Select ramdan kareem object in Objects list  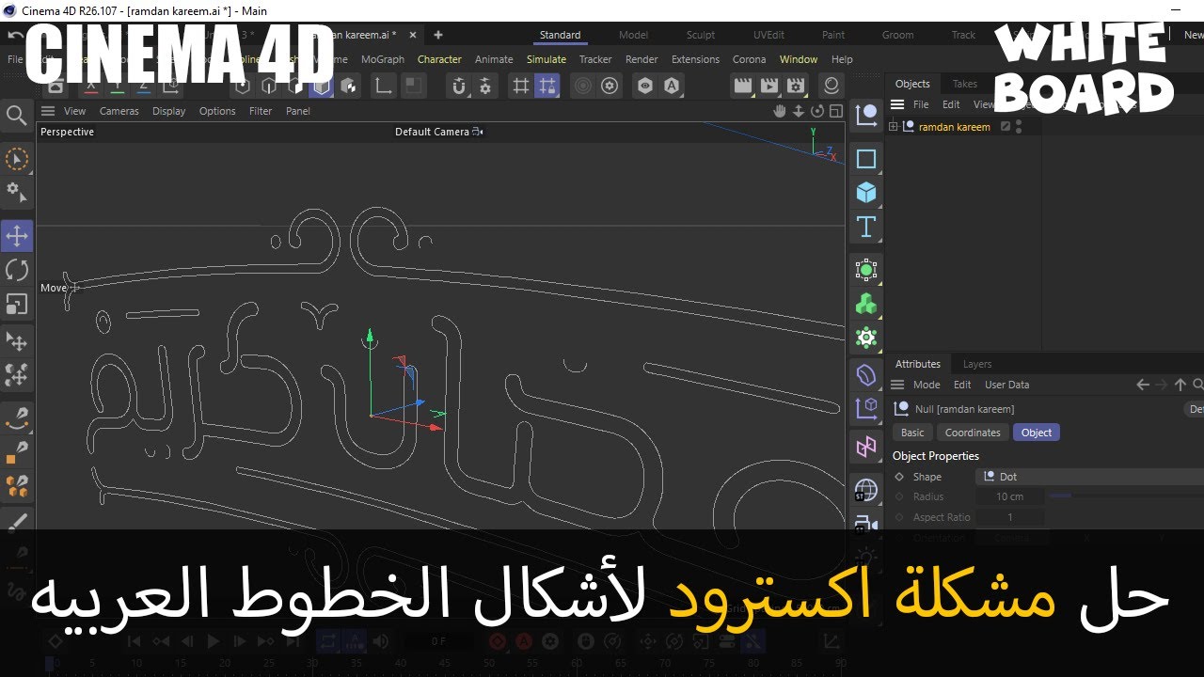pos(955,127)
